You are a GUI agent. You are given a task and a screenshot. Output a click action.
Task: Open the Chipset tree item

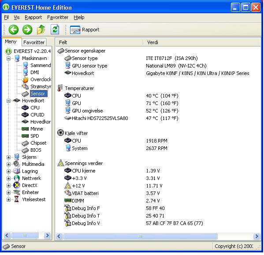[38, 143]
